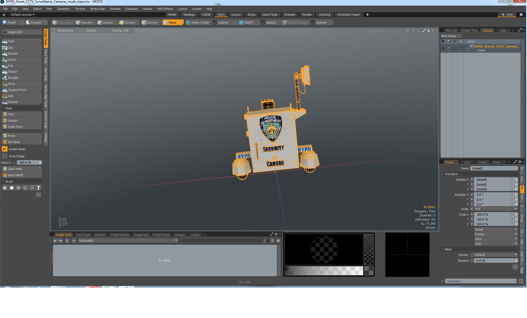Open the Default Layouts dropdown

[x=23, y=15]
